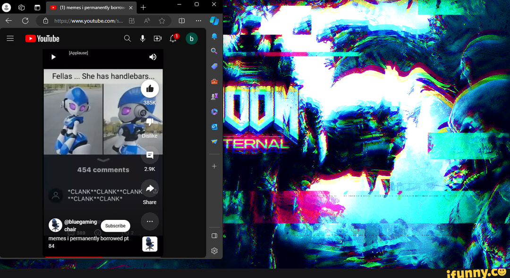Click the Short's red progress bar
Screen dimensions: 510x278
pos(73,257)
